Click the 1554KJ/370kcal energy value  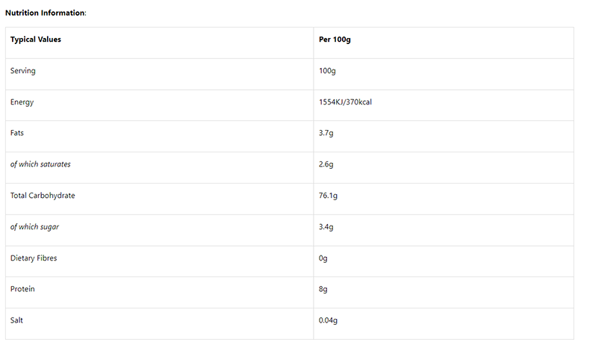coord(345,102)
